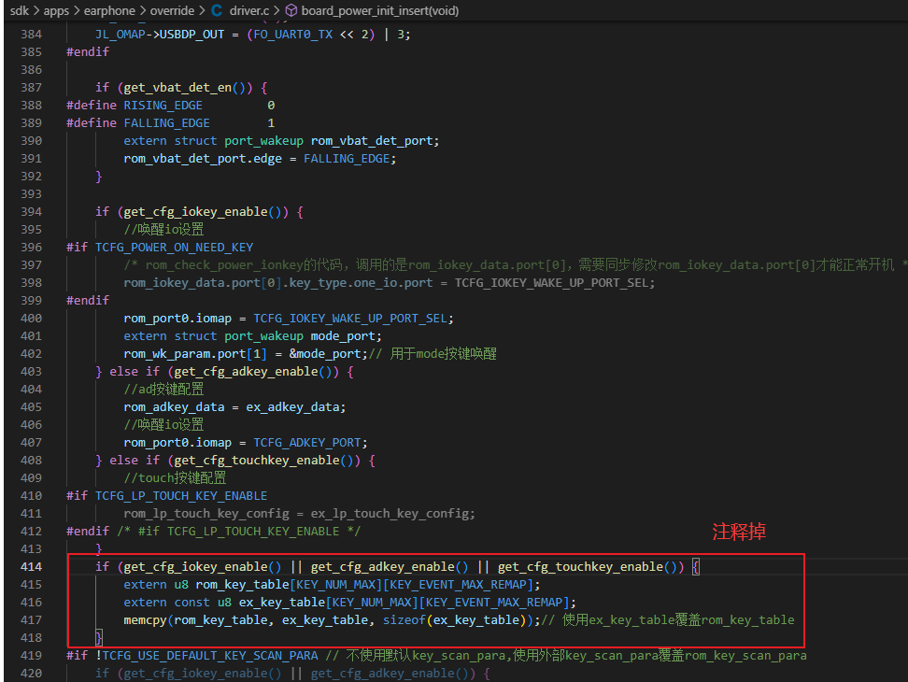Image resolution: width=908 pixels, height=682 pixels.
Task: Open the earphone breadcrumb folder
Action: pyautogui.click(x=109, y=10)
